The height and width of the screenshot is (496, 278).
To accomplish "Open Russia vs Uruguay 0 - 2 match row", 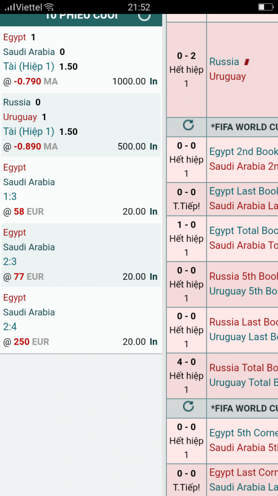I will pyautogui.click(x=222, y=69).
